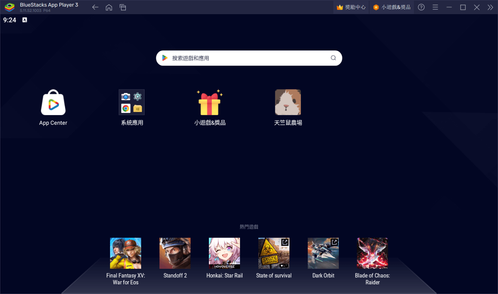Click the State of survival label
Viewport: 498px width, 294px height.
(274, 275)
